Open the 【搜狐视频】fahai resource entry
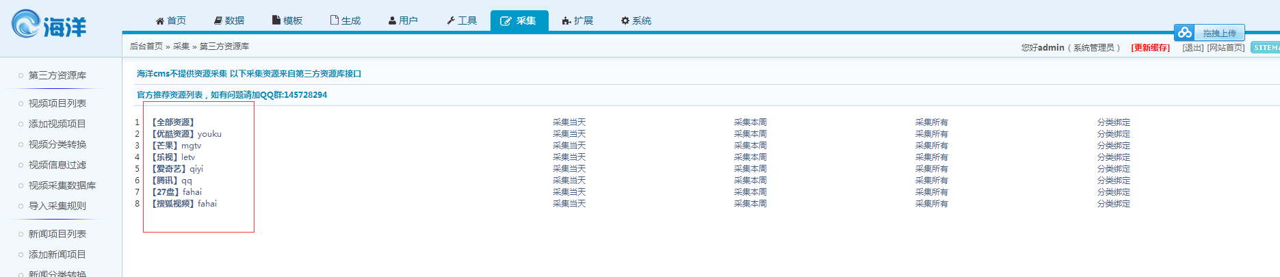The width and height of the screenshot is (1280, 277). [183, 204]
